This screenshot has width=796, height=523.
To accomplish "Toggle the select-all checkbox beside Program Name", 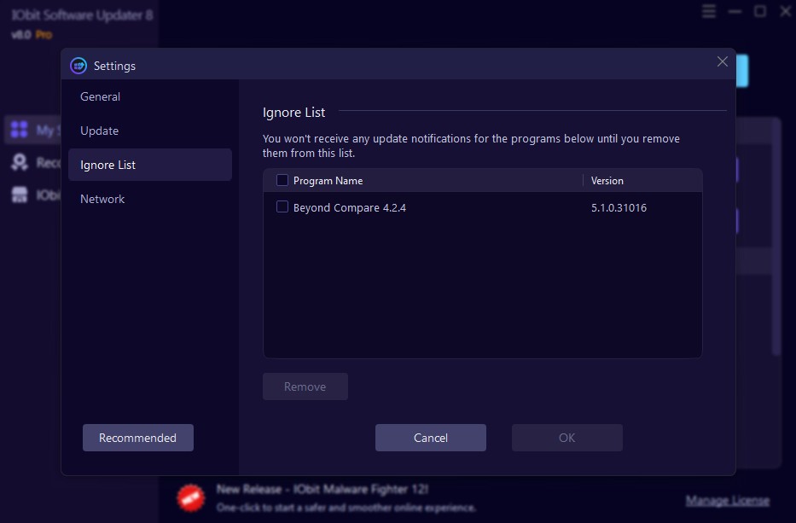I will 282,180.
